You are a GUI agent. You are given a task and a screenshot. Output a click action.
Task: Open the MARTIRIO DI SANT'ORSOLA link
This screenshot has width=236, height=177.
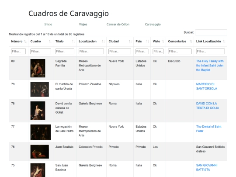coord(206,87)
